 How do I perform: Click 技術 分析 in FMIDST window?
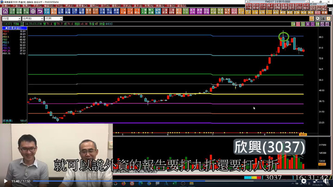point(263,6)
